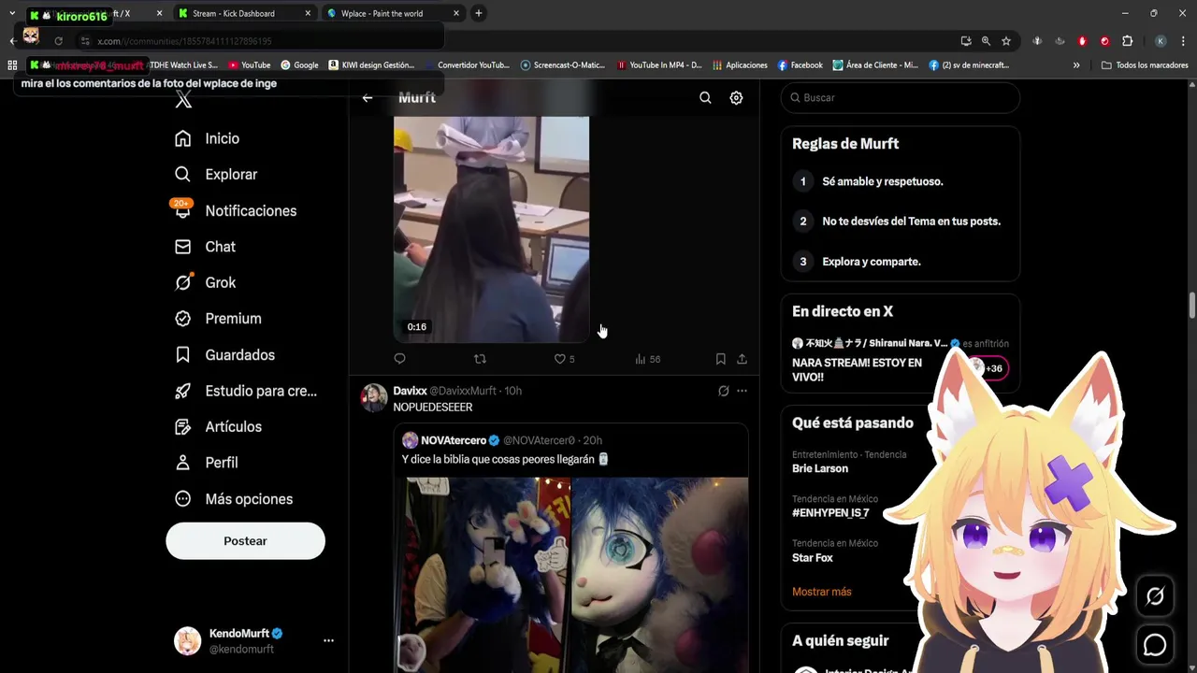
Task: View analytics showing 56 views
Action: pyautogui.click(x=647, y=359)
